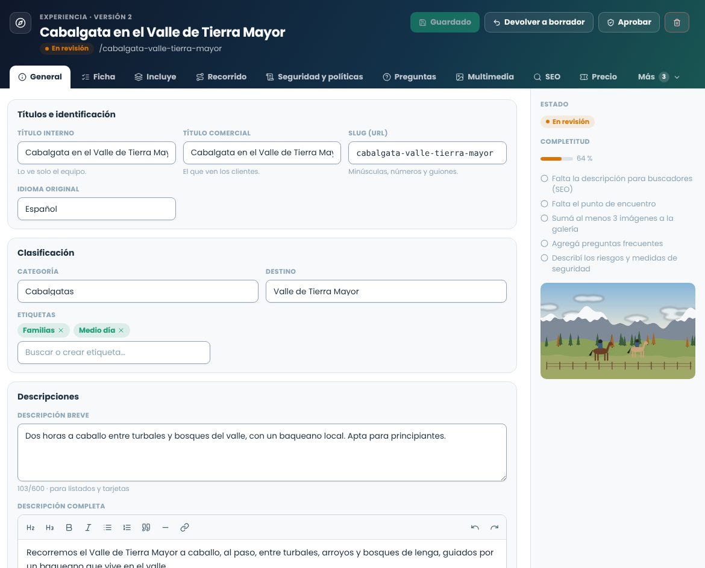The width and height of the screenshot is (705, 568).
Task: Open the Categoría dropdown showing Cabalgatas
Action: point(138,291)
